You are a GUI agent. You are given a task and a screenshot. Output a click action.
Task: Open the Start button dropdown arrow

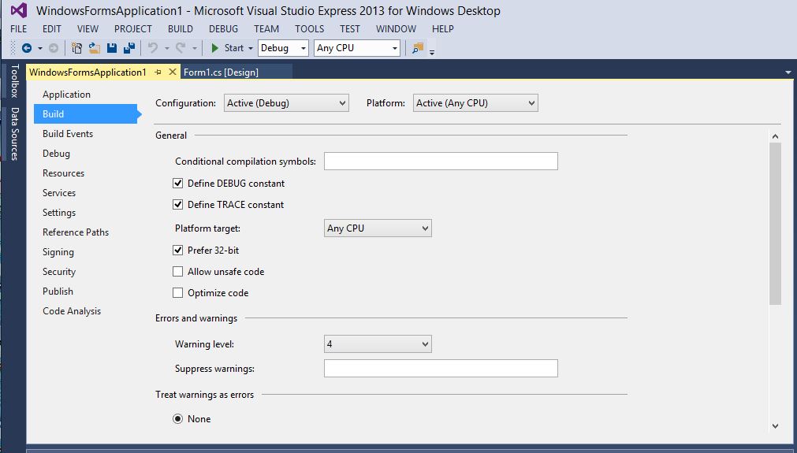click(x=251, y=49)
